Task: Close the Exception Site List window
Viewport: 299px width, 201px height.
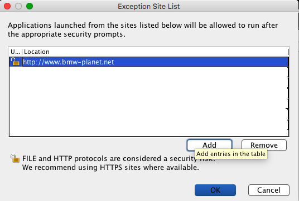Action: point(7,6)
